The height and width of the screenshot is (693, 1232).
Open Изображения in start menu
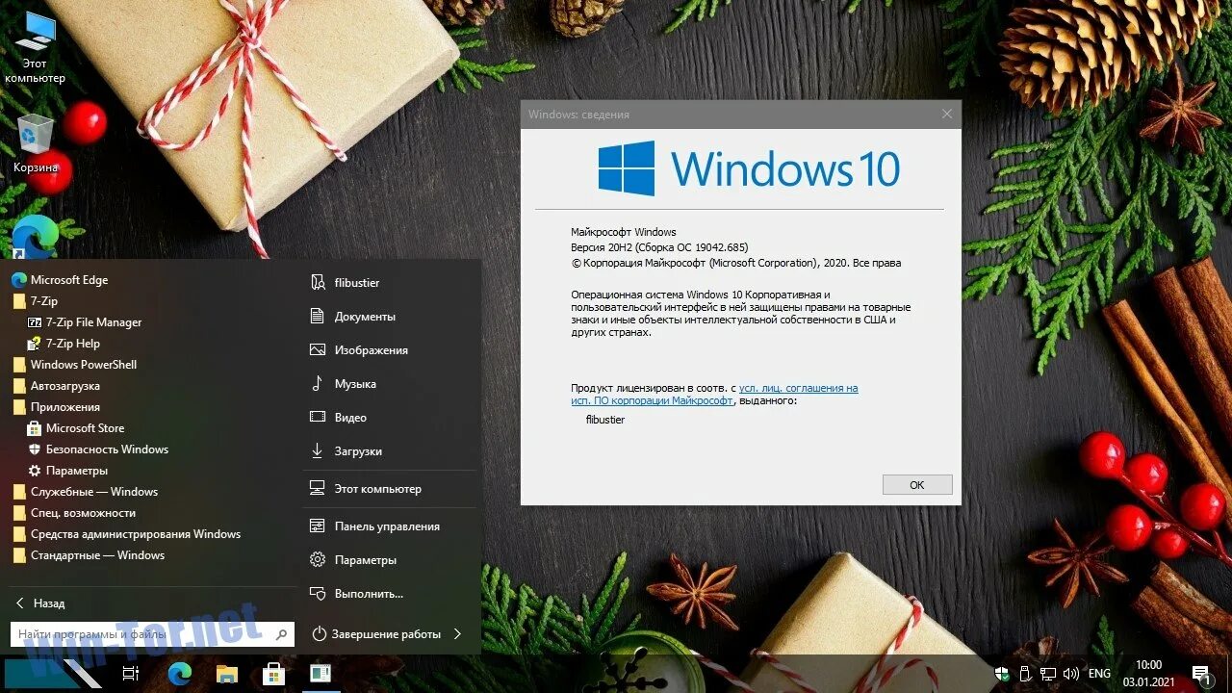click(358, 350)
